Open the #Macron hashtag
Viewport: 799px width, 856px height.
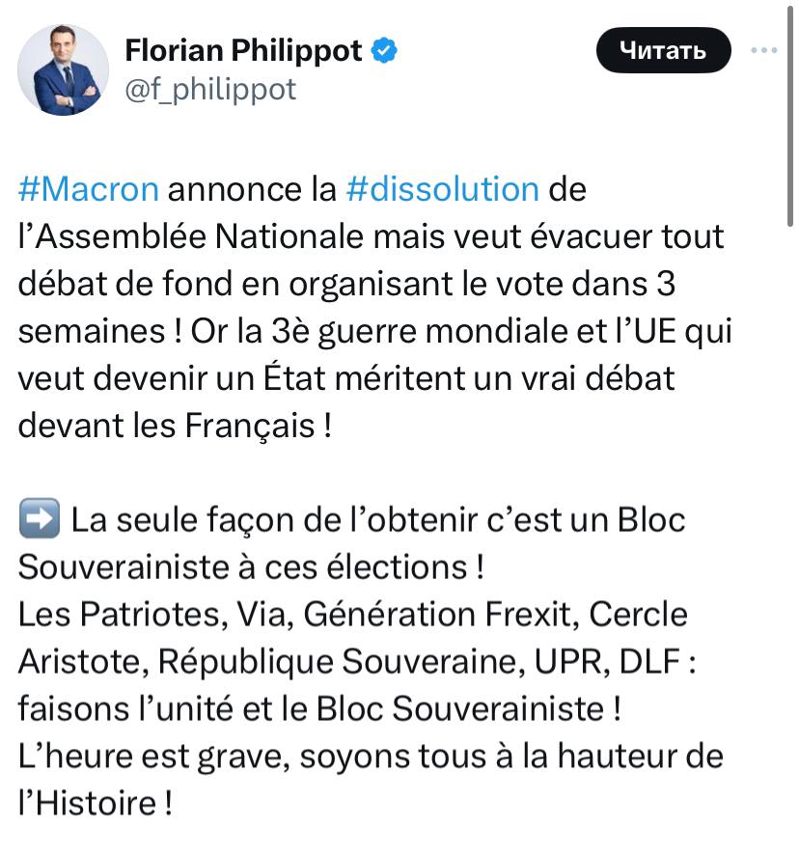(x=89, y=188)
